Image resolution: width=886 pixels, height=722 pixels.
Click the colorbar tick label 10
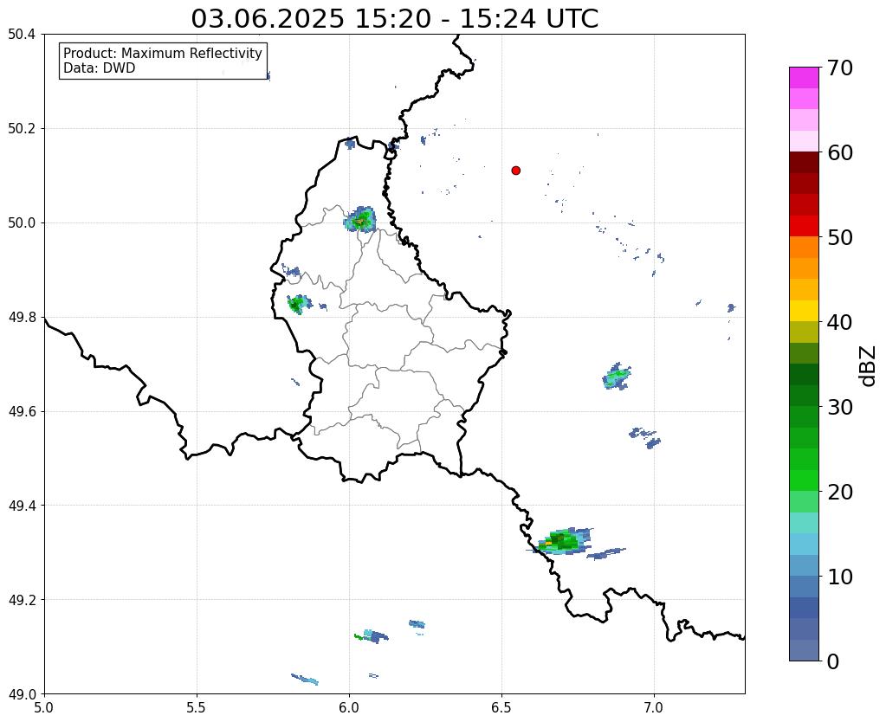pos(840,577)
